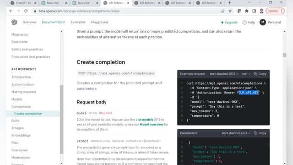This screenshot has height=165, width=293.
Task: Open the curl language dropdown
Action: (x=246, y=74)
